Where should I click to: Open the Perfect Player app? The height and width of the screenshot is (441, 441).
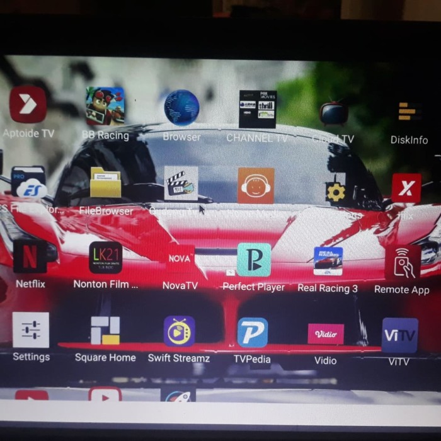point(254,260)
